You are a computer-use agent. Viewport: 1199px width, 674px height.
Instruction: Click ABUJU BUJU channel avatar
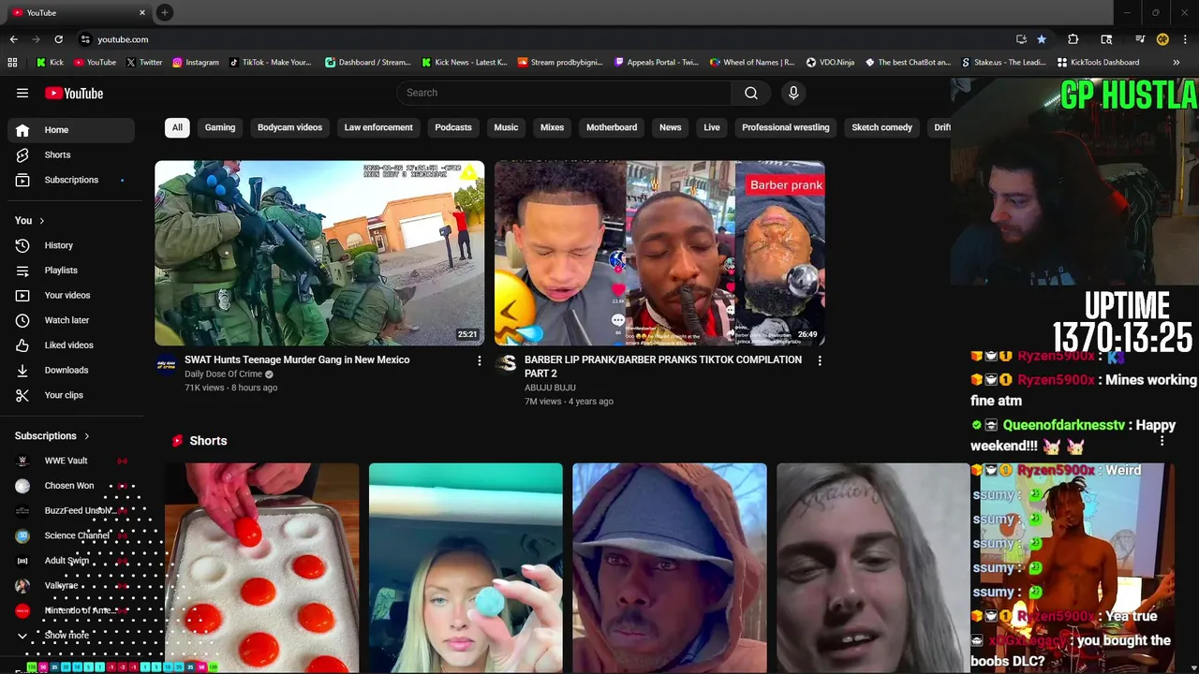pos(506,364)
